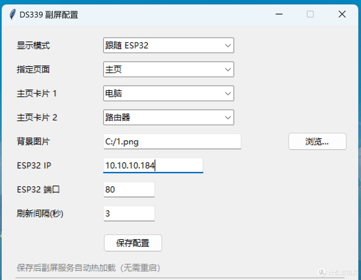Click the 保存配置 button

(x=133, y=243)
